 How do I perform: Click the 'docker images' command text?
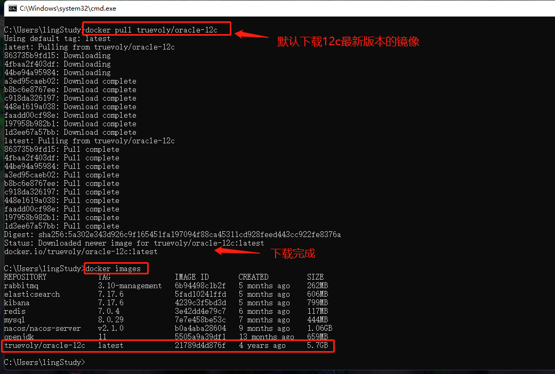pos(113,269)
